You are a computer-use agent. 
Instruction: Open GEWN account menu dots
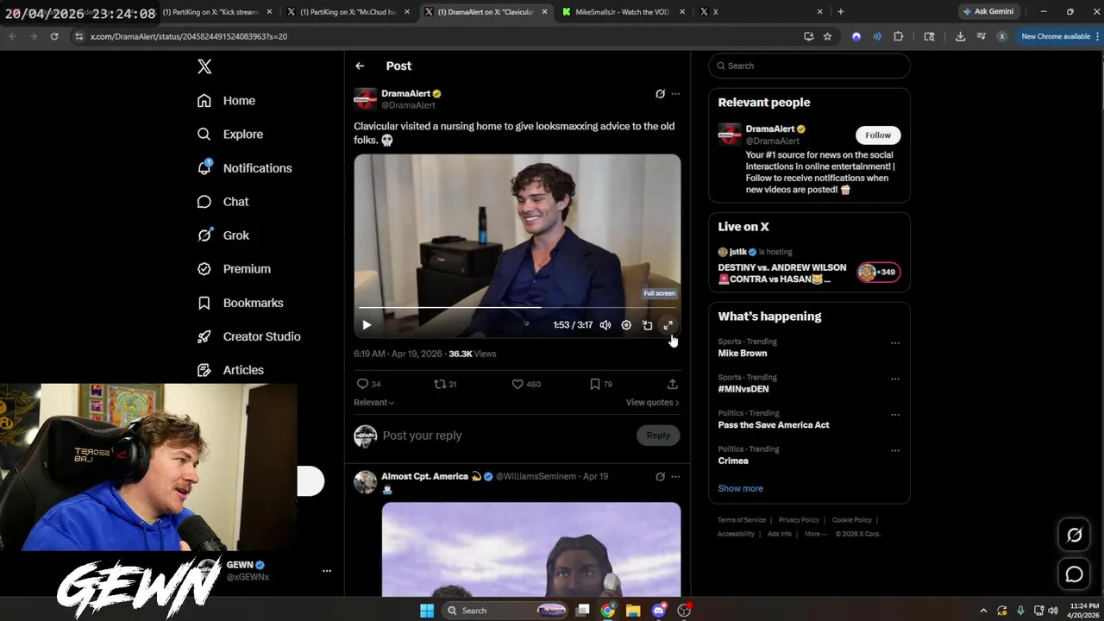coord(327,571)
